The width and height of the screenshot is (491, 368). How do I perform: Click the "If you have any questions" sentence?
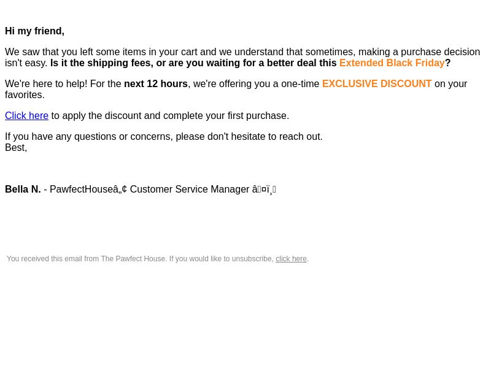click(x=164, y=137)
